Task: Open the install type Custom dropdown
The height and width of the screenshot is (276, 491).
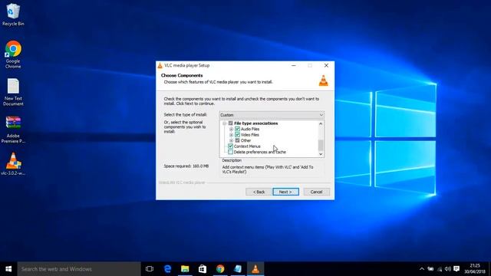Action: 272,115
